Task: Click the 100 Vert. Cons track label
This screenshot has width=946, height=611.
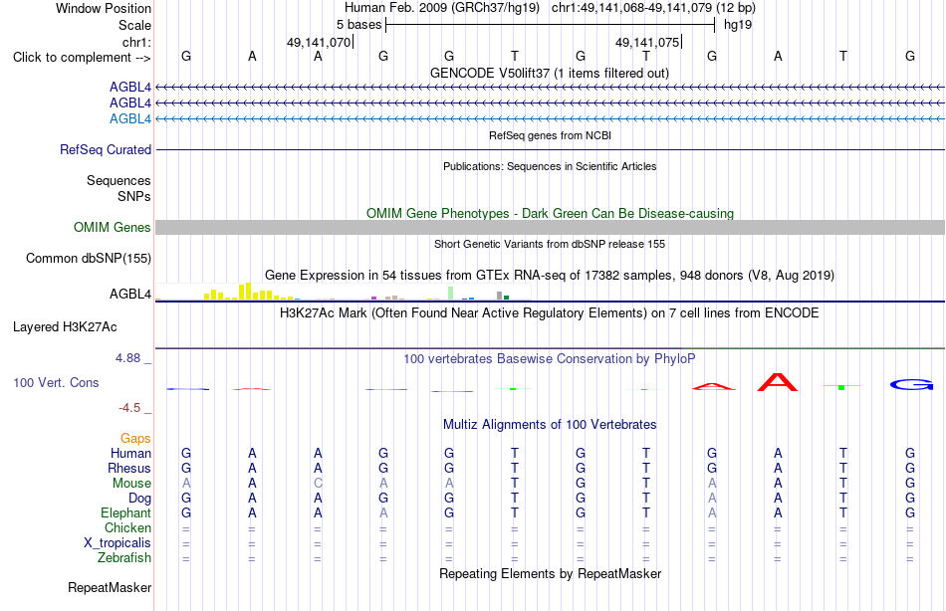Action: 56,382
